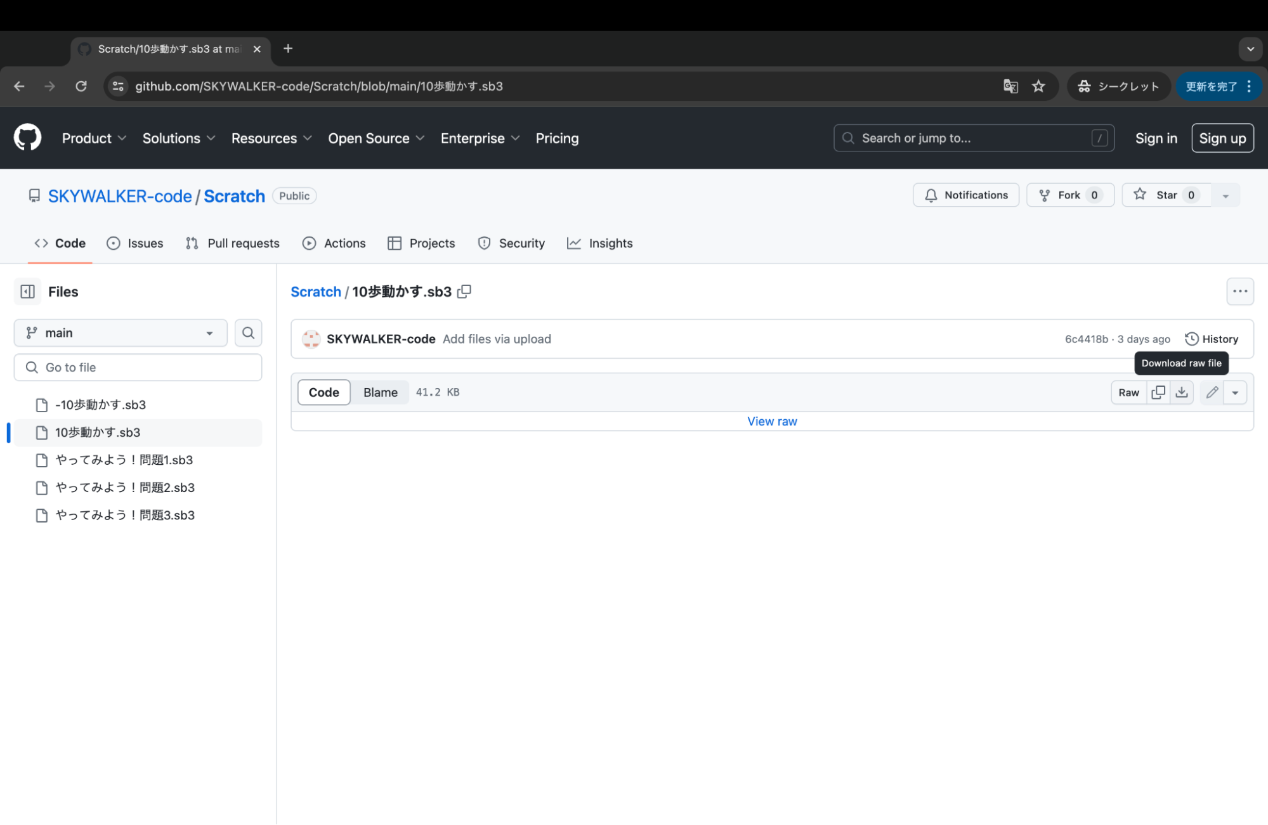Expand the Resources menu

(x=271, y=138)
